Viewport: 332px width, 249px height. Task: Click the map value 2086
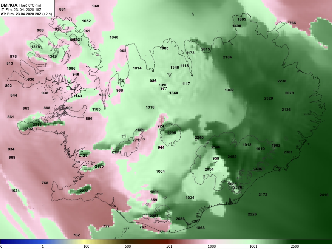click(x=180, y=219)
